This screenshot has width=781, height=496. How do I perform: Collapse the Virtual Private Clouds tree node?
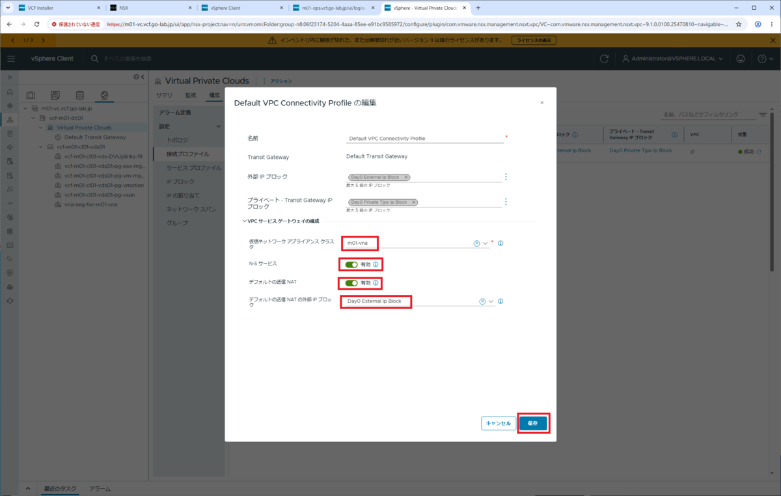point(41,128)
